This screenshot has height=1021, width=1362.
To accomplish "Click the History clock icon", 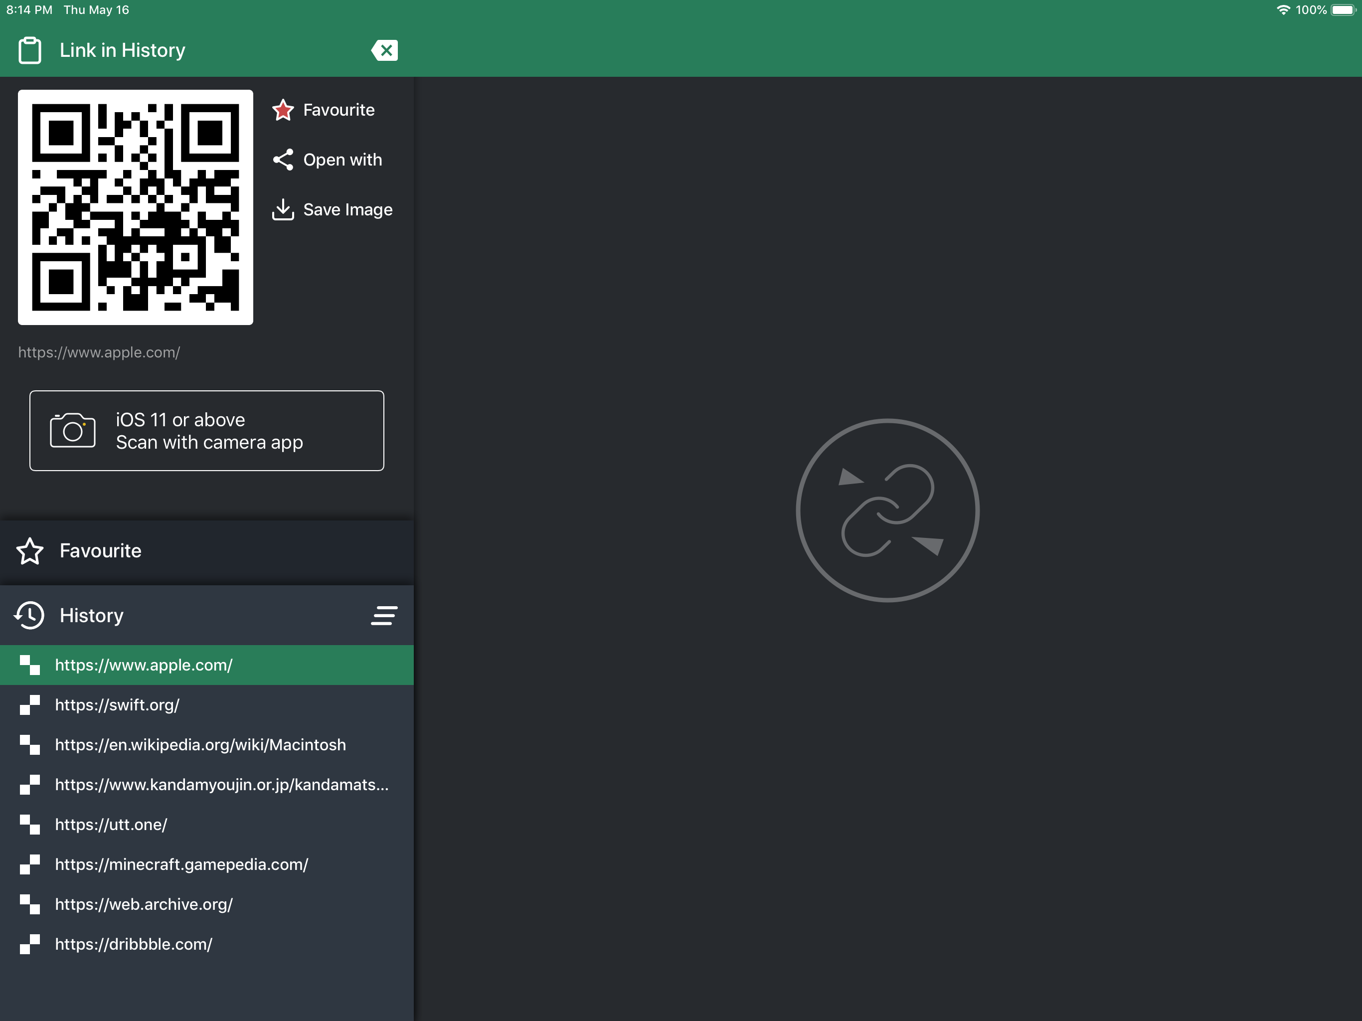I will point(29,615).
